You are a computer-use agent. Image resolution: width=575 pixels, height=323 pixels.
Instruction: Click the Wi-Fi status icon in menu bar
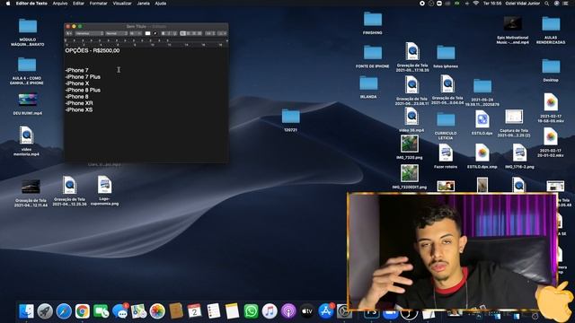pos(476,4)
